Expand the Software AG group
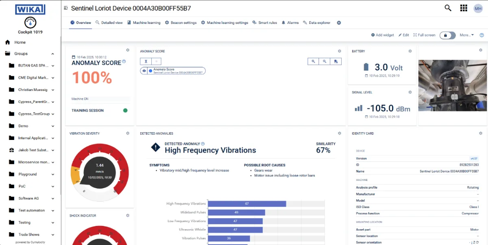 [53, 198]
